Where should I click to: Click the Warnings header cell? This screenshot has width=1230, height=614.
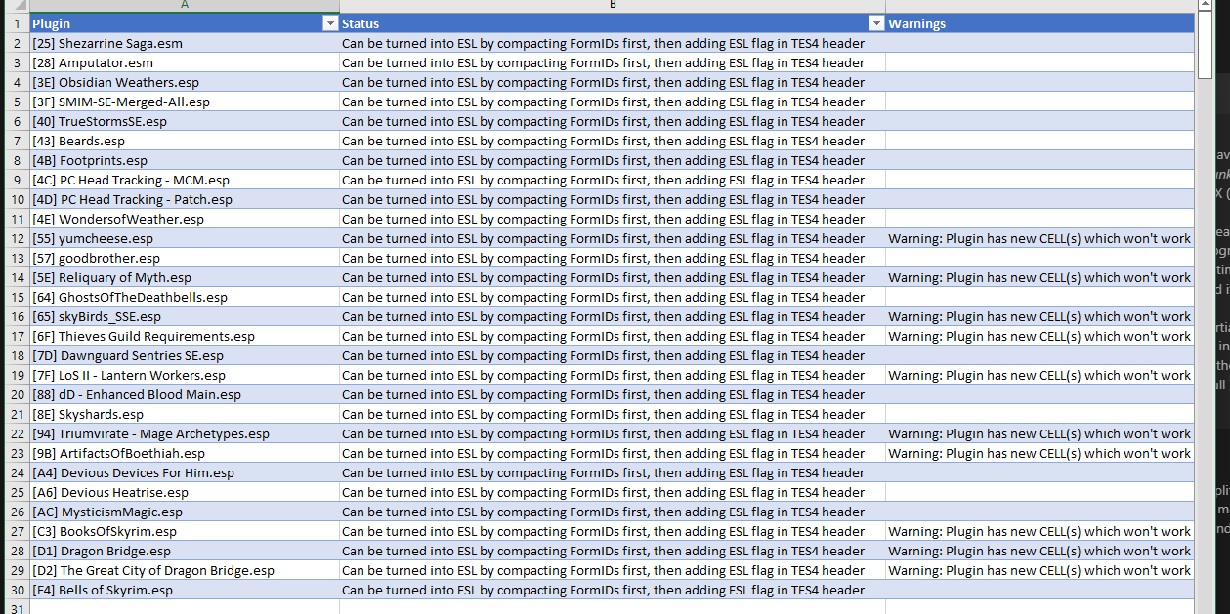(x=1039, y=23)
